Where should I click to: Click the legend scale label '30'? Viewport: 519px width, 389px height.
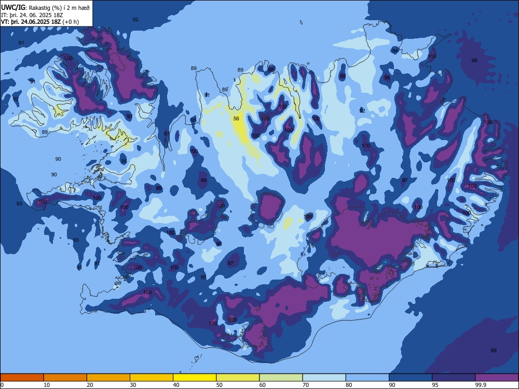click(133, 385)
